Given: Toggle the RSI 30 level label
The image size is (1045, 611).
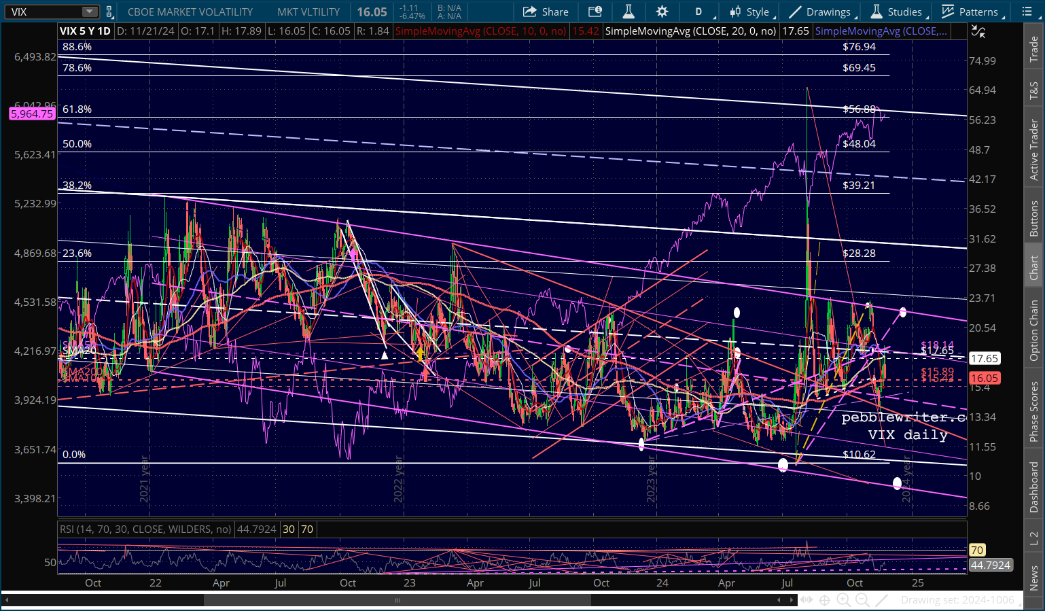Looking at the screenshot, I should [x=289, y=529].
